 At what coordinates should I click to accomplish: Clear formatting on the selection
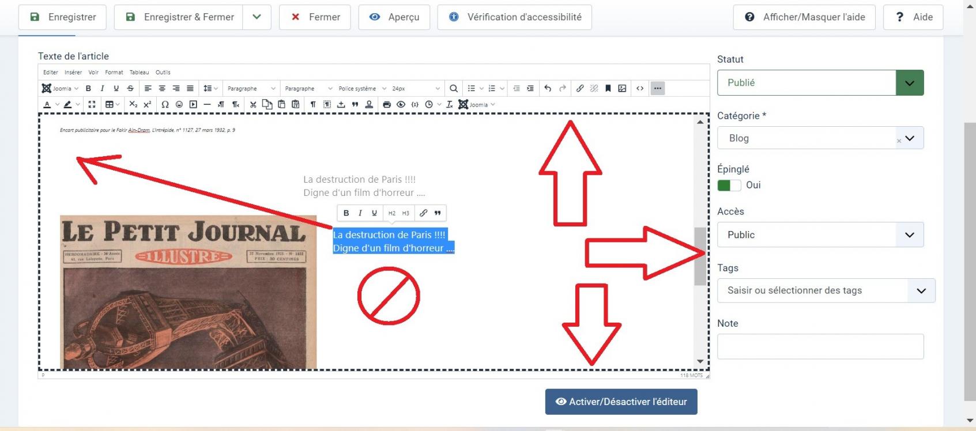450,104
